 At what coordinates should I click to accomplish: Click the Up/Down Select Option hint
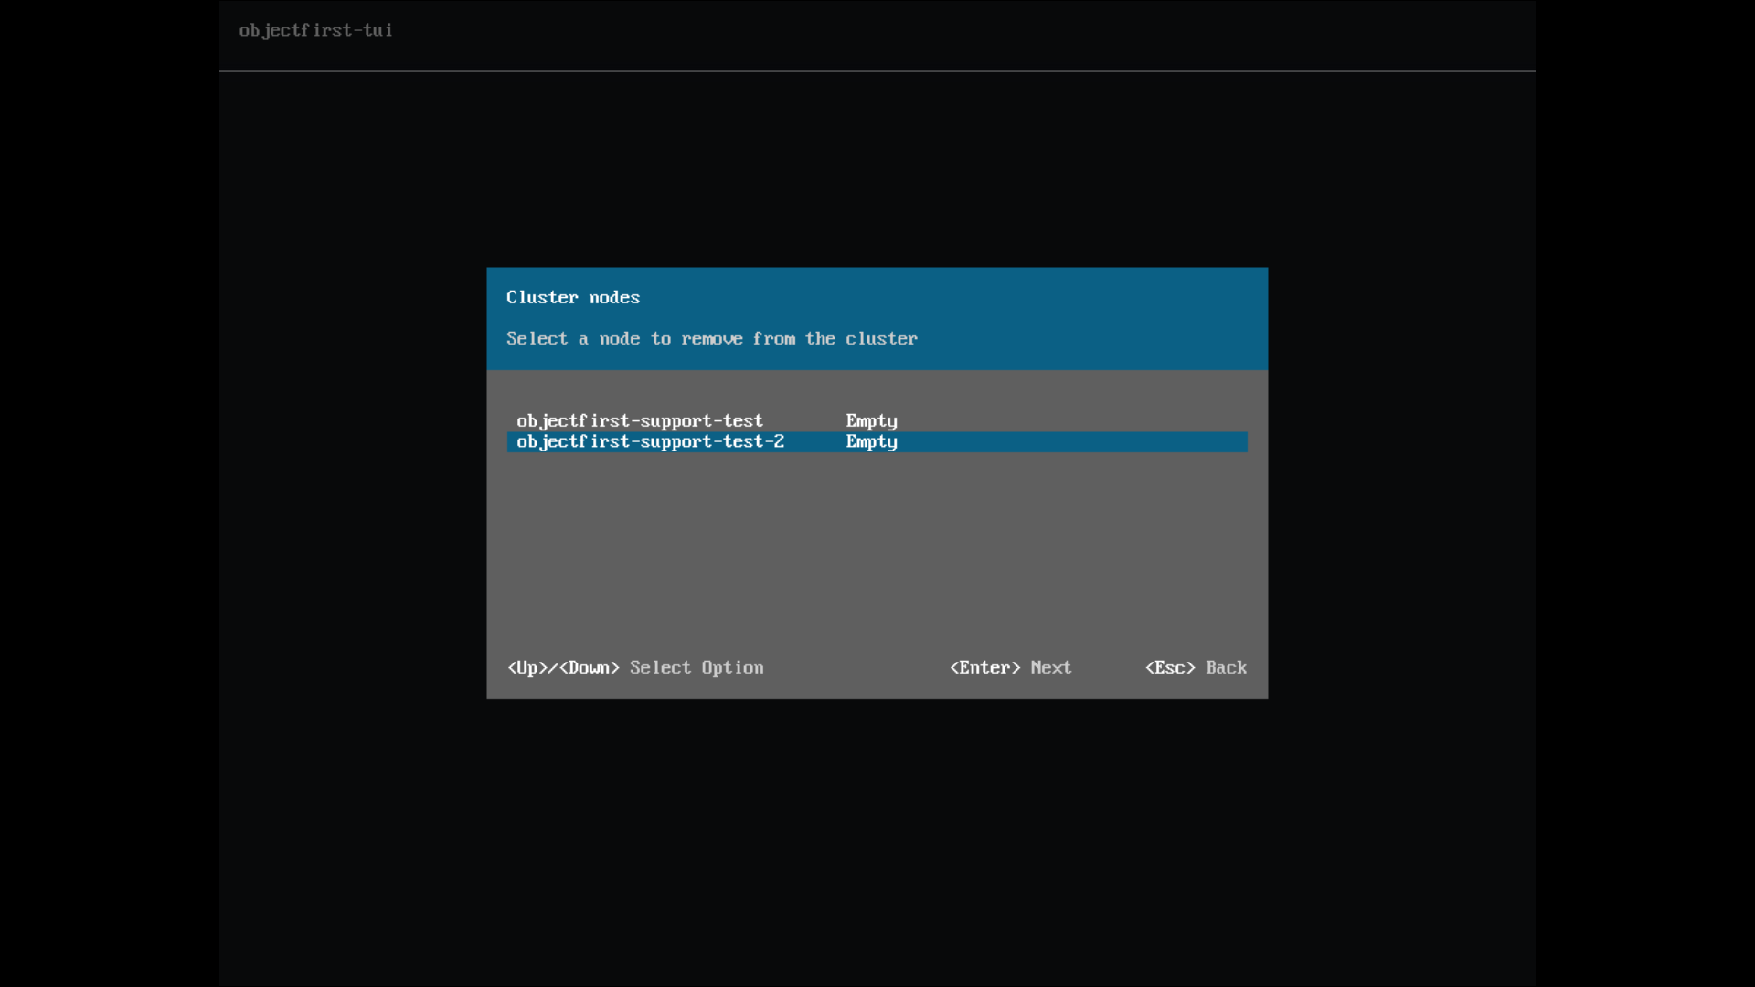click(x=635, y=668)
